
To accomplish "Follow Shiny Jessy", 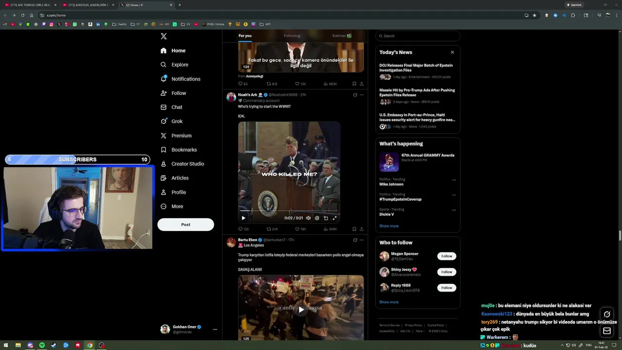I will (x=447, y=272).
